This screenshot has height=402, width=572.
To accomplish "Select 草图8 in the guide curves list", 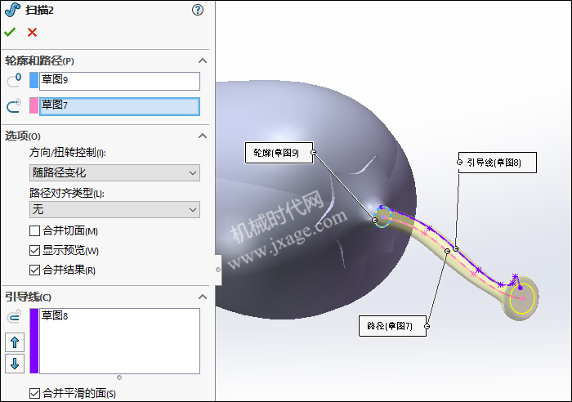I will click(55, 315).
